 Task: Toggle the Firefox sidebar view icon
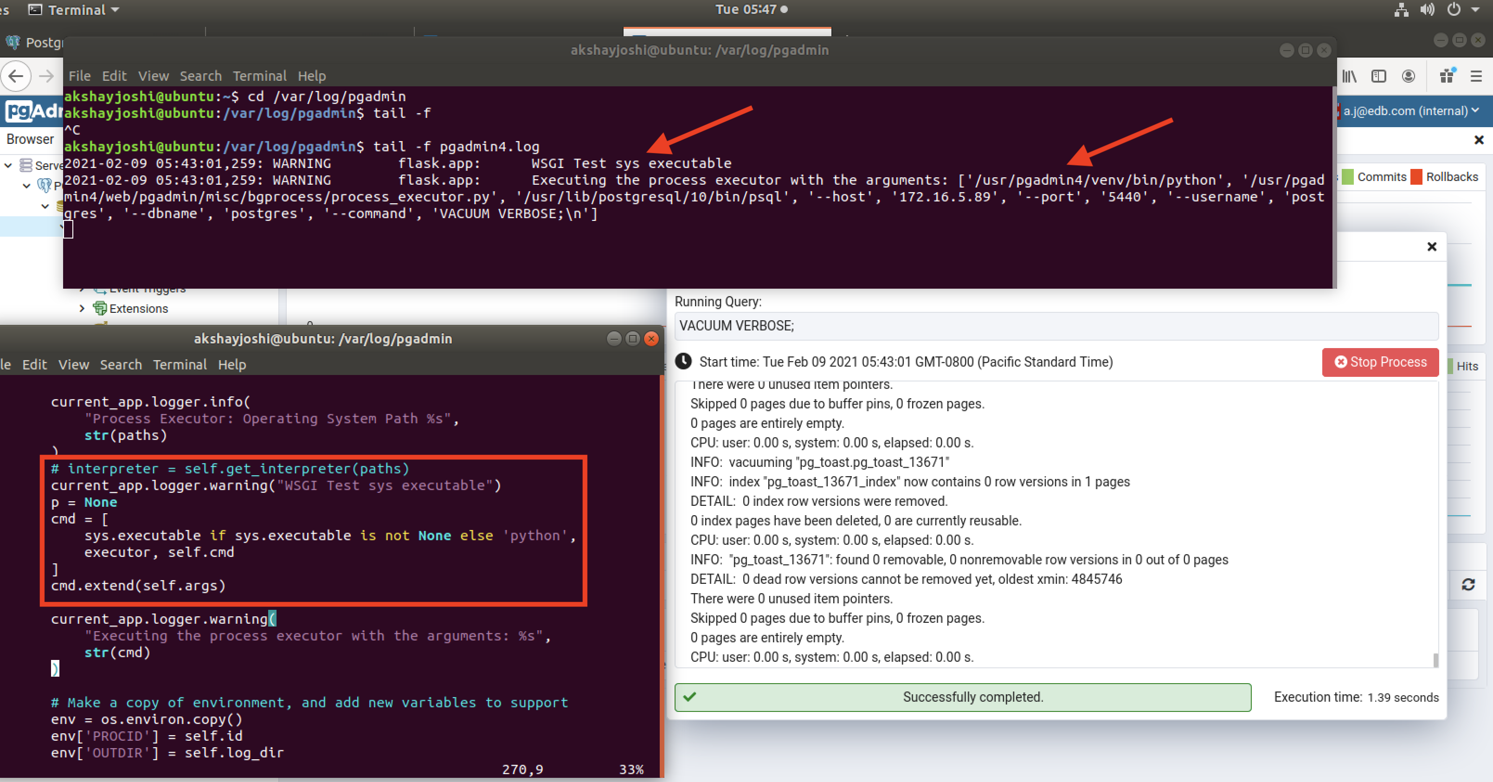(1378, 76)
